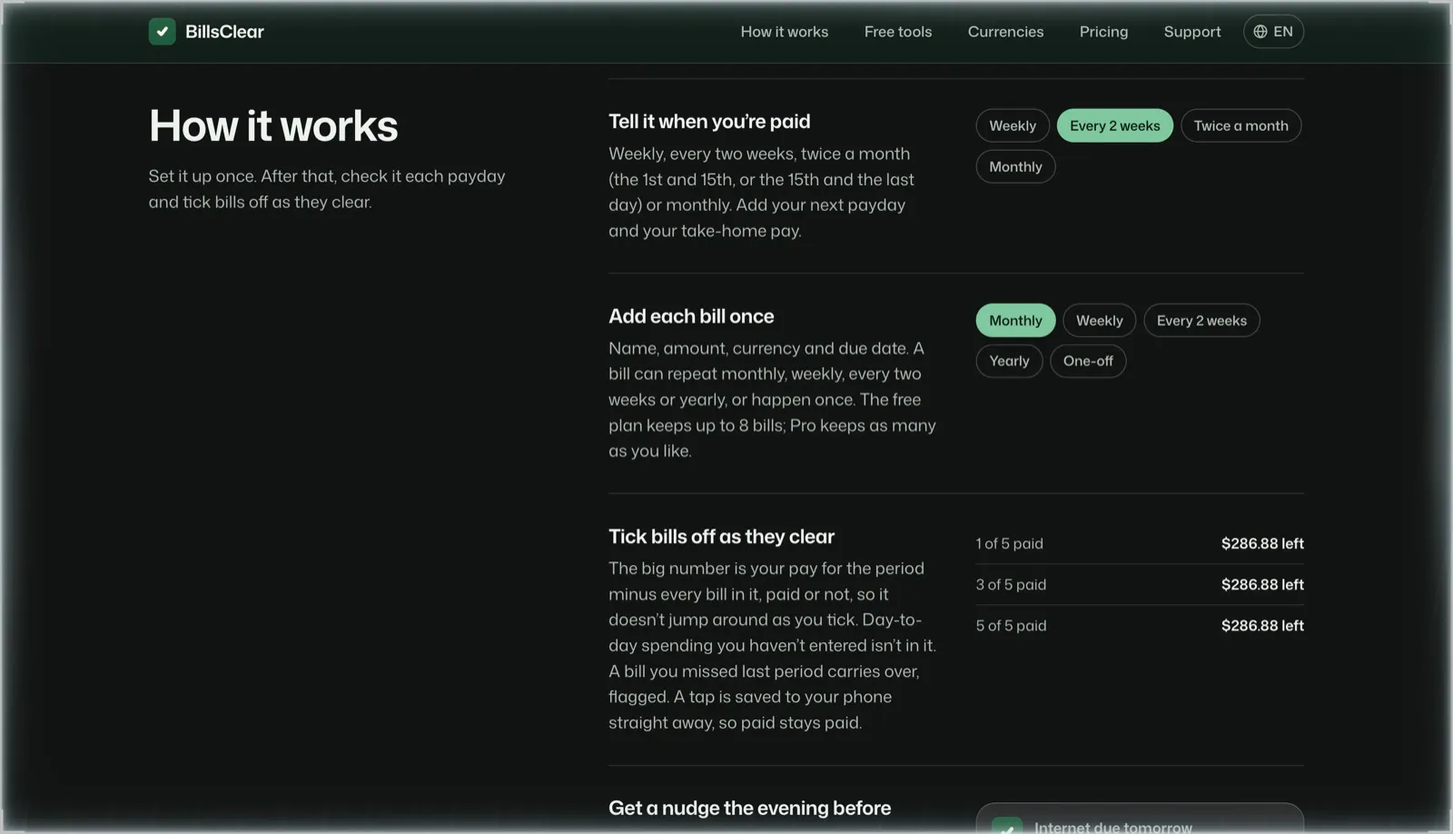
Task: Open the Pricing page link
Action: 1103,32
